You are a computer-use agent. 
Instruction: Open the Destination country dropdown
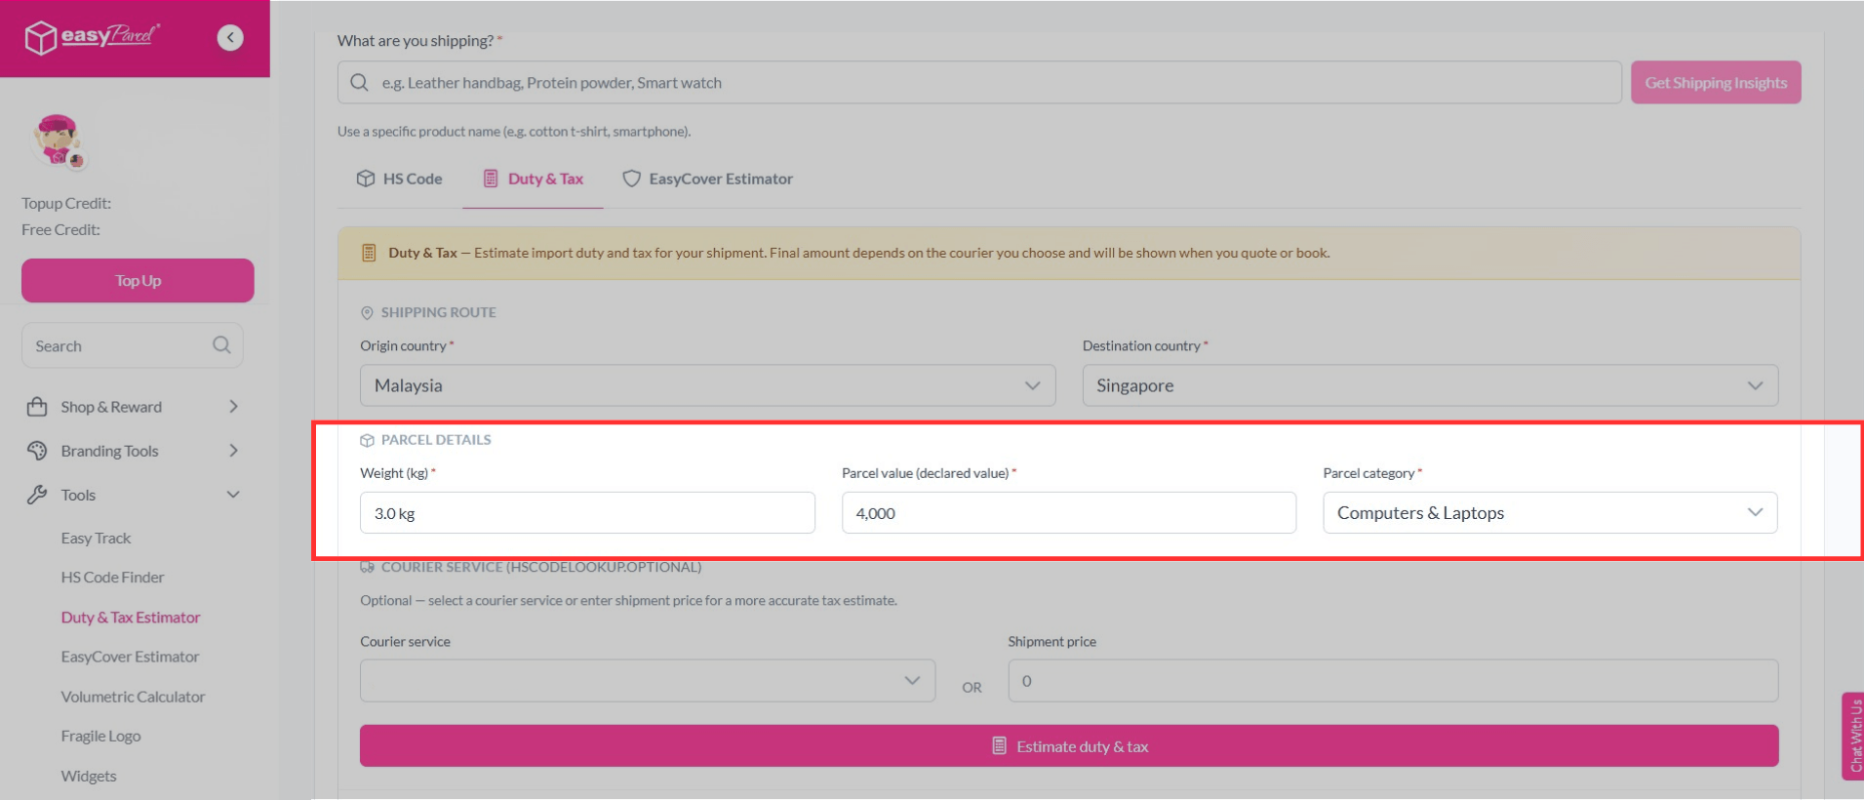1429,385
